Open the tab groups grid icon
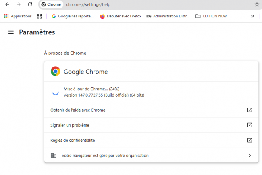The width and height of the screenshot is (262, 175). click(x=40, y=16)
